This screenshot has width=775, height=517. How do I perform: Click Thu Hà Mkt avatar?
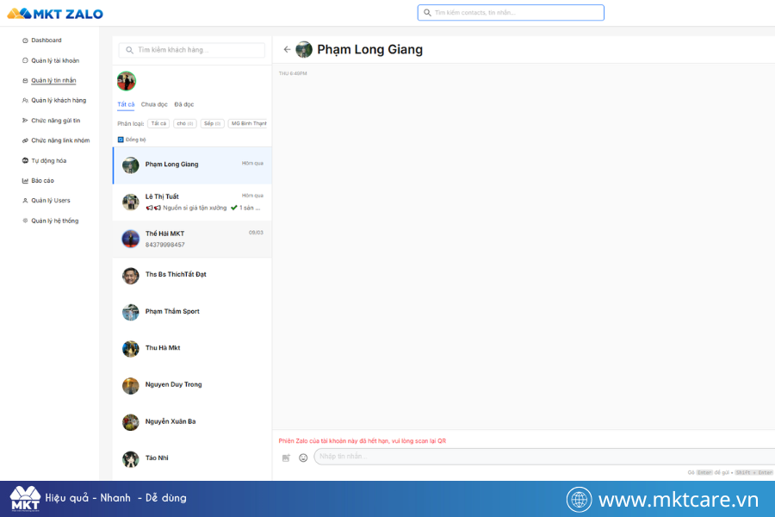point(131,349)
